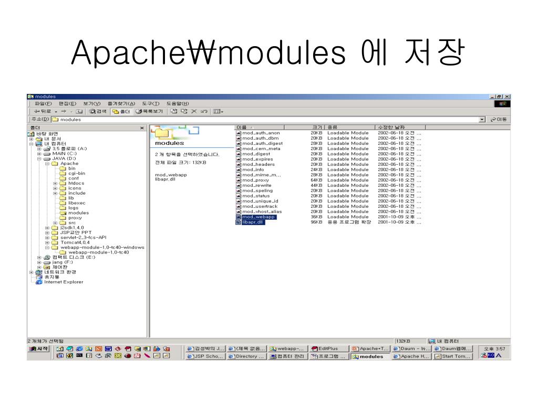Click the Recycle Bin (휴지통) tree icon
The image size is (538, 403).
coord(39,277)
